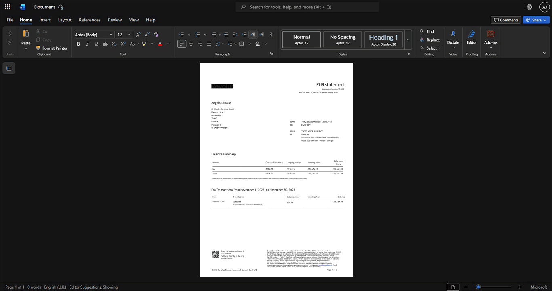Toggle Strikethrough formatting
552x291 pixels.
pyautogui.click(x=105, y=44)
